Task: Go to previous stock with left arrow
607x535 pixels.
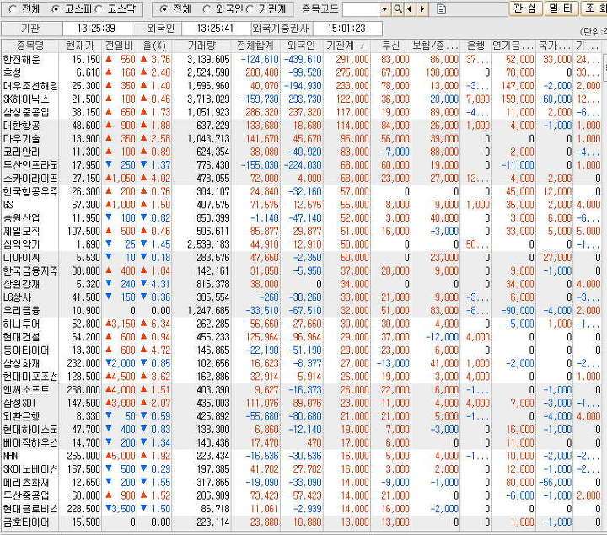Action: tap(409, 9)
